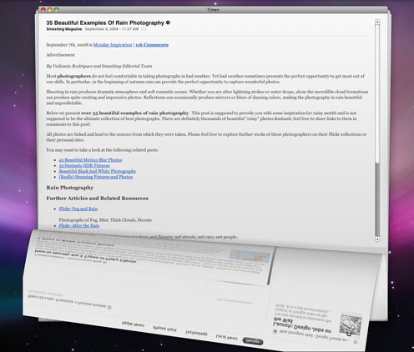Click the green zoom window button
414x352 pixels.
[x=57, y=10]
